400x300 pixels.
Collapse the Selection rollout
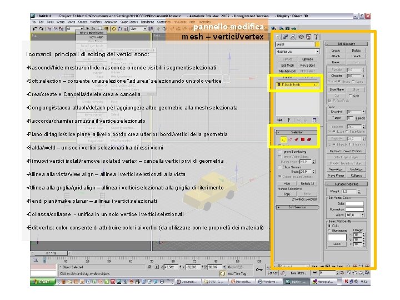click(x=297, y=132)
